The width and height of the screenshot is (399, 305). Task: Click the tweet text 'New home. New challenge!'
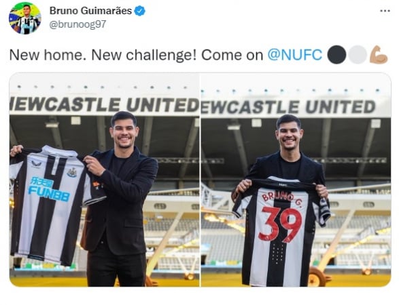pyautogui.click(x=103, y=55)
